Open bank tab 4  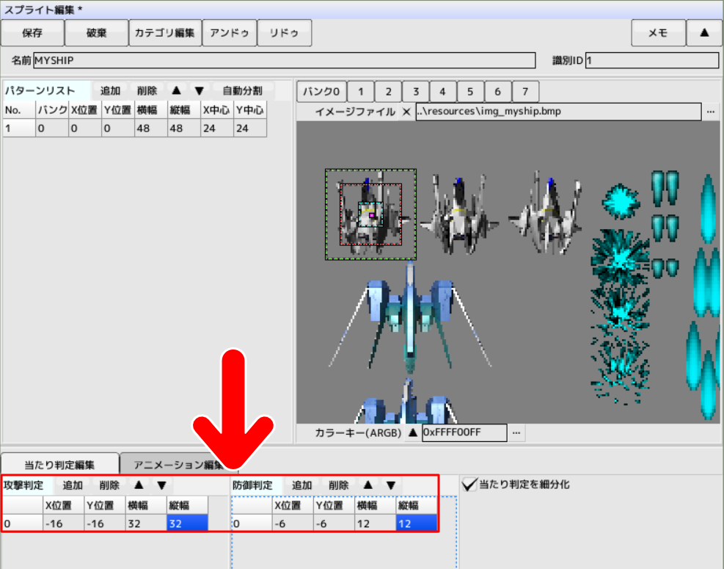point(442,92)
